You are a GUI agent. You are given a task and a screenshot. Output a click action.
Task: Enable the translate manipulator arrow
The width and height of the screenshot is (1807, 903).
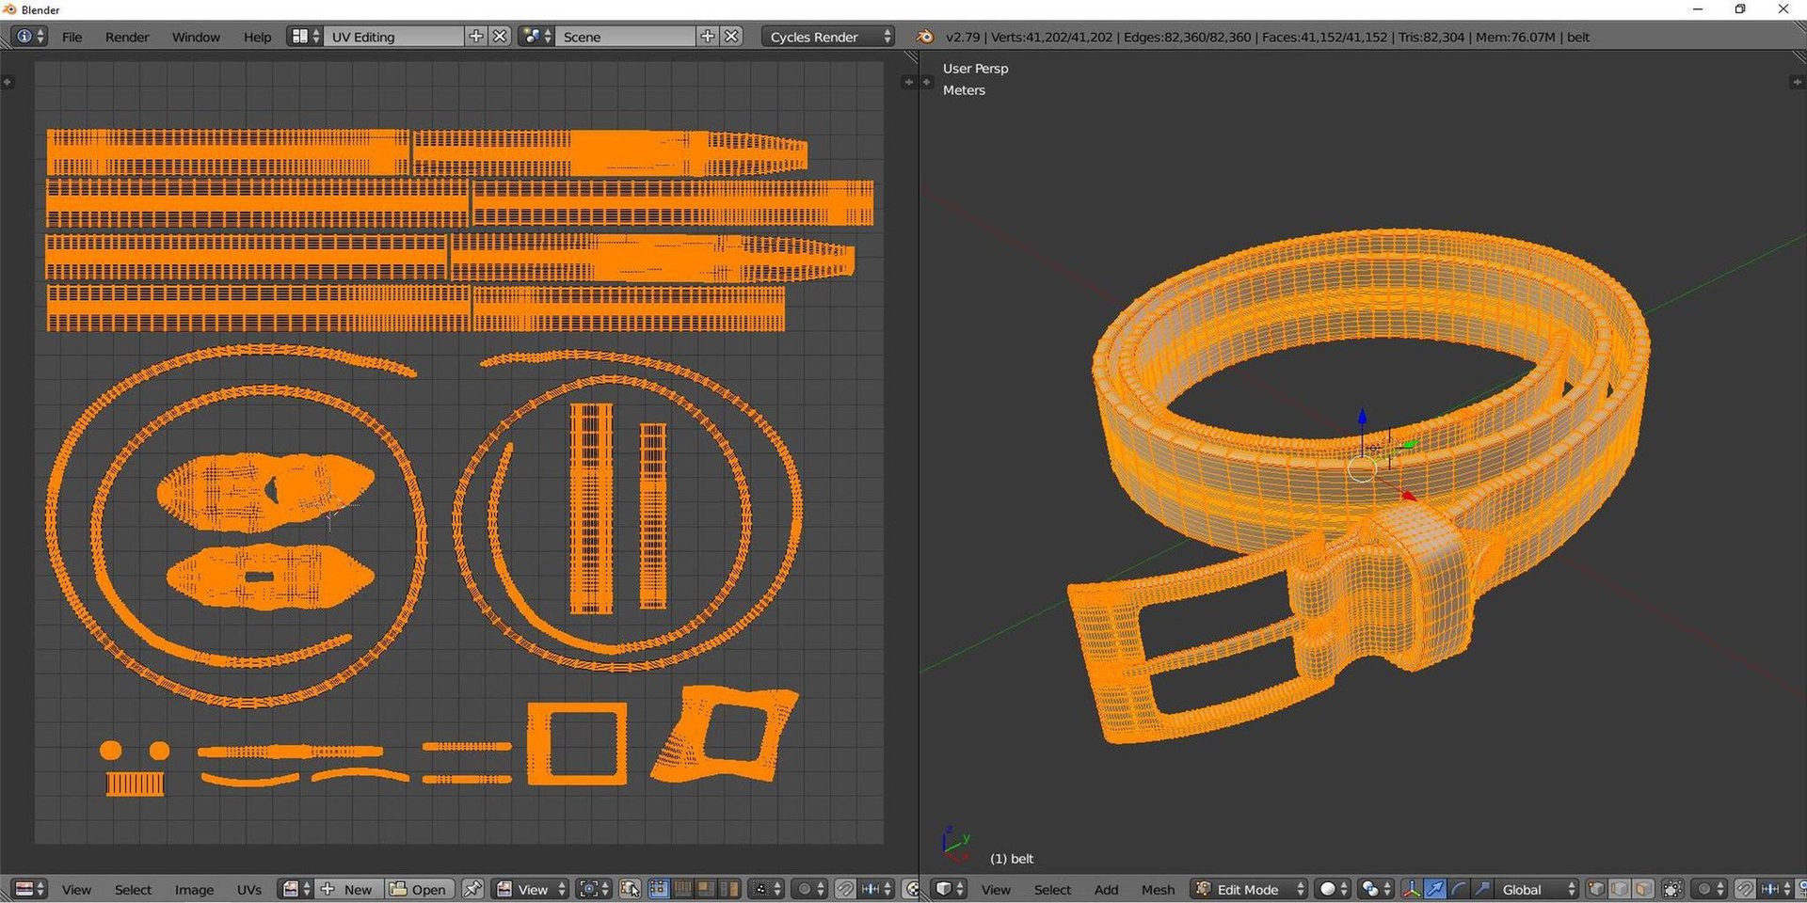coord(1435,889)
